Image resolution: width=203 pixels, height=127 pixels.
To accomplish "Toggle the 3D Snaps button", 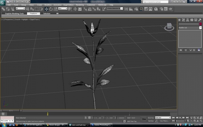I will tap(85, 9).
